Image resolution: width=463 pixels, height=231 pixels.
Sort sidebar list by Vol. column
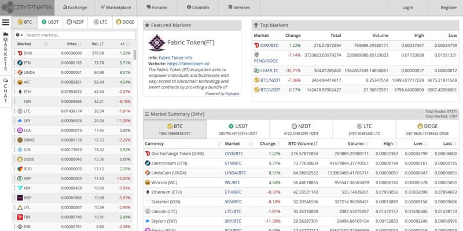(97, 44)
